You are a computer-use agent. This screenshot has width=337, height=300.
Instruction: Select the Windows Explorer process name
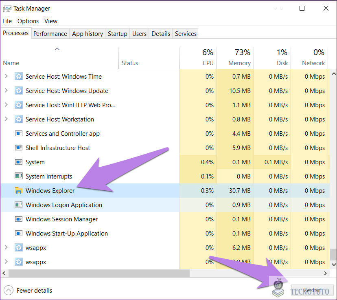click(50, 191)
